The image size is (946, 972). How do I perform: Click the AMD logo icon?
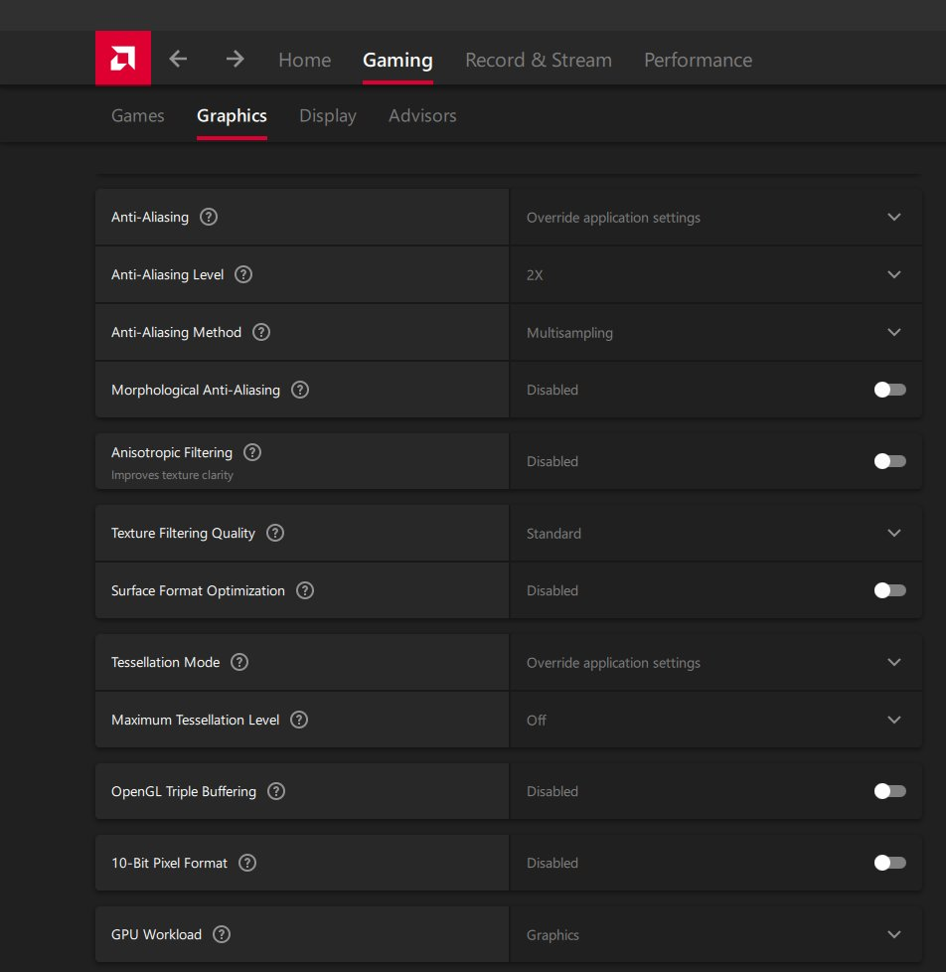click(x=123, y=59)
